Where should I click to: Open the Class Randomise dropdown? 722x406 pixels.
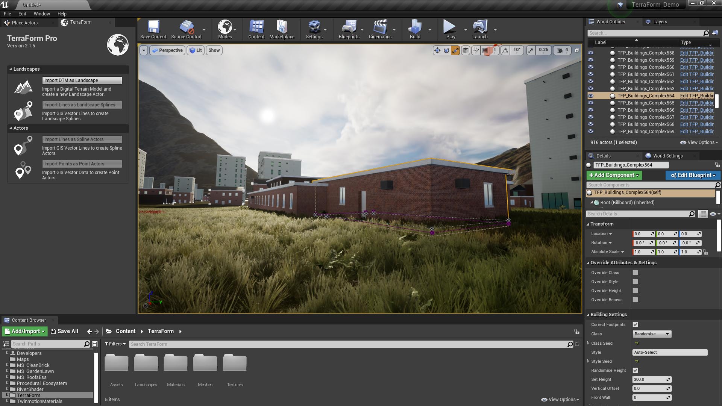(x=652, y=334)
